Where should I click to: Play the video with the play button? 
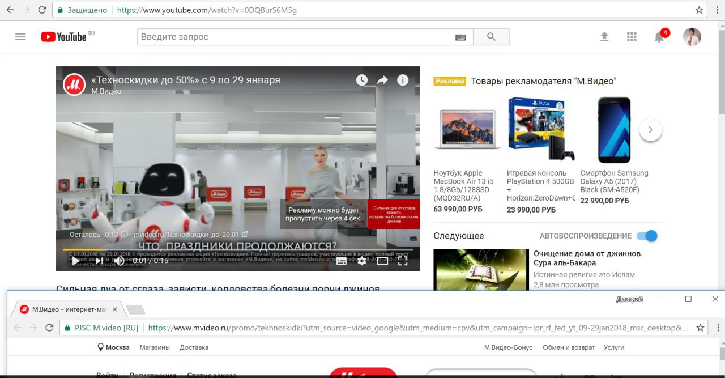point(76,261)
